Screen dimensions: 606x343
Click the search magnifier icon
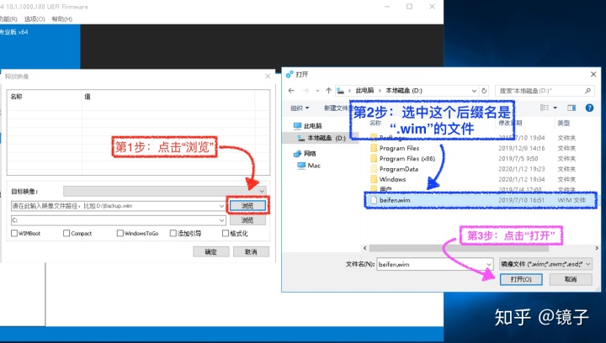coord(587,91)
